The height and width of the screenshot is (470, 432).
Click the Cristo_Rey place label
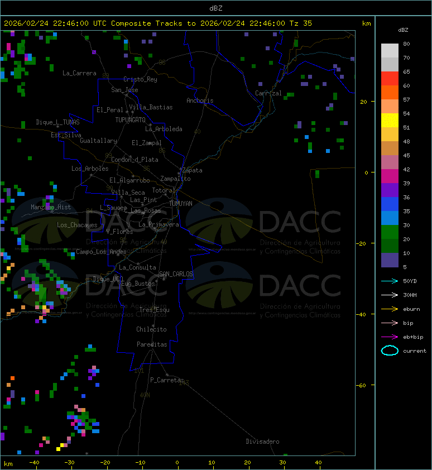tap(140, 79)
